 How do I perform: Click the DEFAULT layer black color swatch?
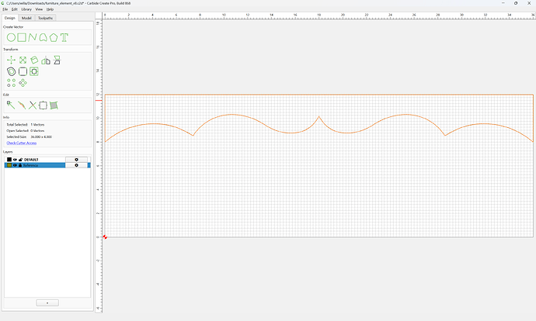pos(9,160)
